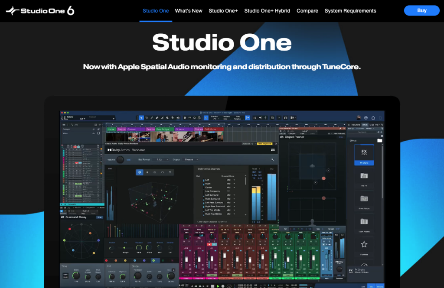The height and width of the screenshot is (288, 444).
Task: Click the Mix view button bottom right
Action: (x=371, y=286)
